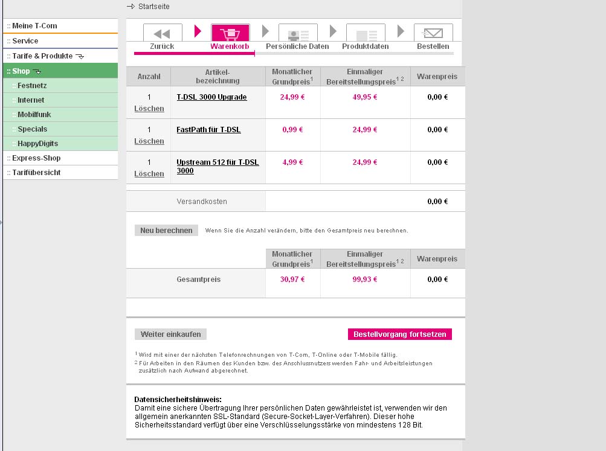Image resolution: width=606 pixels, height=451 pixels.
Task: Click the Startseite arrow link
Action: (149, 7)
